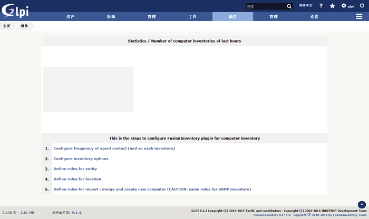This screenshot has height=219, width=369.
Task: Open the 设置 menu
Action: tap(314, 16)
